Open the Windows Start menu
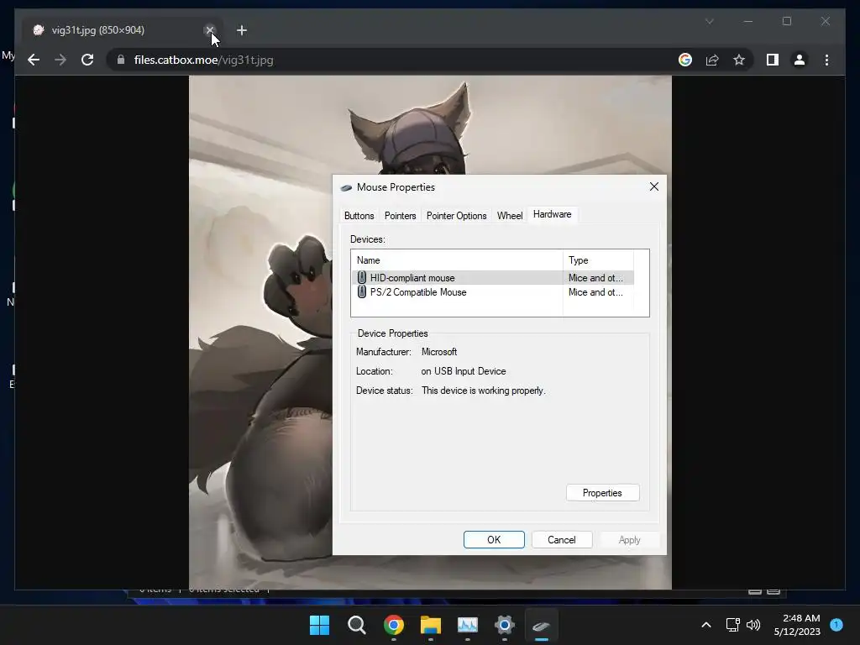This screenshot has height=645, width=860. click(319, 625)
